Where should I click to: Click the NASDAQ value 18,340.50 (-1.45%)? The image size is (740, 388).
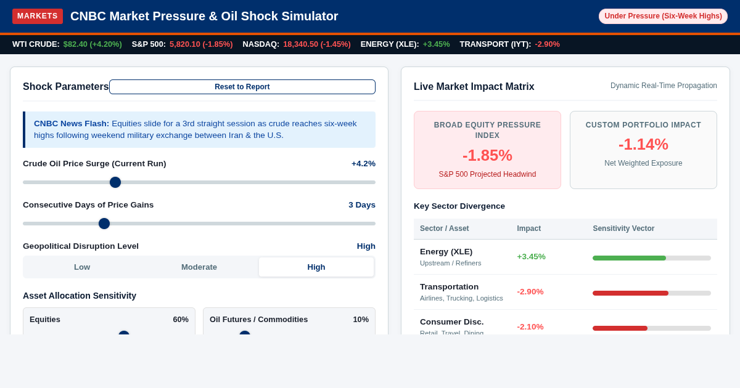[317, 44]
